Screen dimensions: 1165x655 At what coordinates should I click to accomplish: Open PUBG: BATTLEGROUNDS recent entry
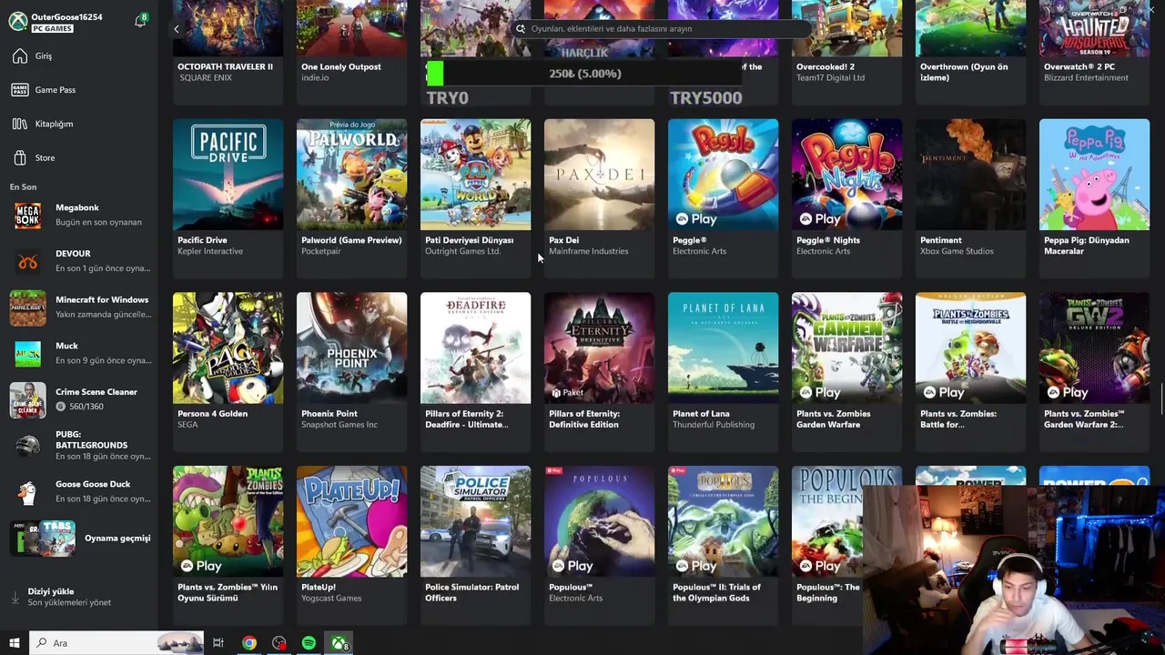tap(79, 446)
